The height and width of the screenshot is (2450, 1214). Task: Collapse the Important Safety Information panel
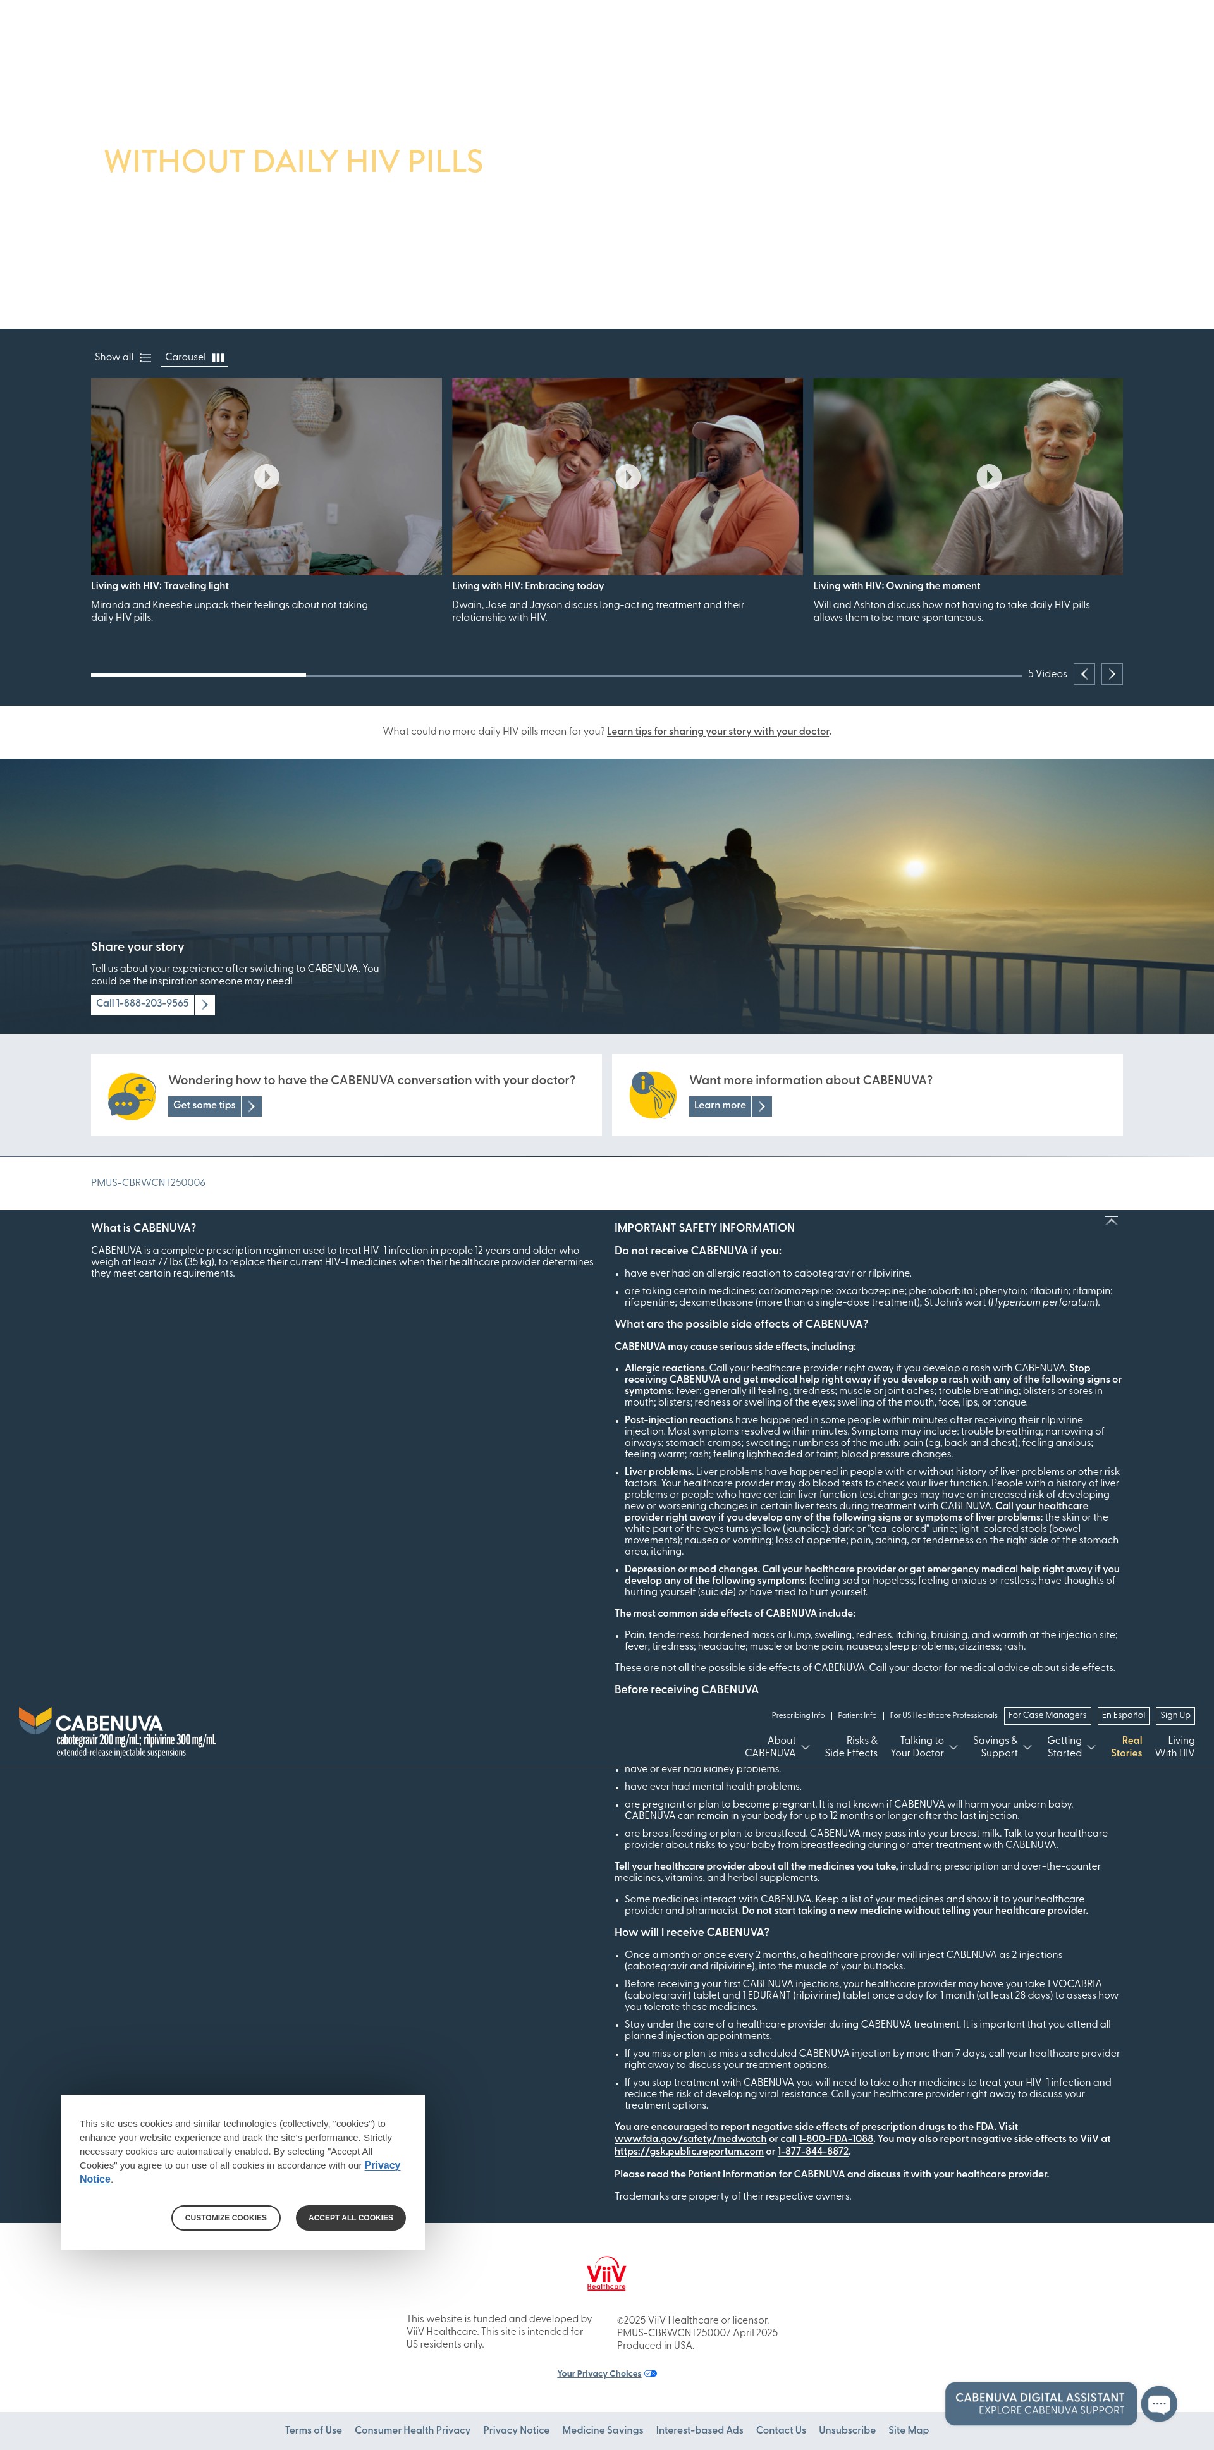(1110, 1220)
